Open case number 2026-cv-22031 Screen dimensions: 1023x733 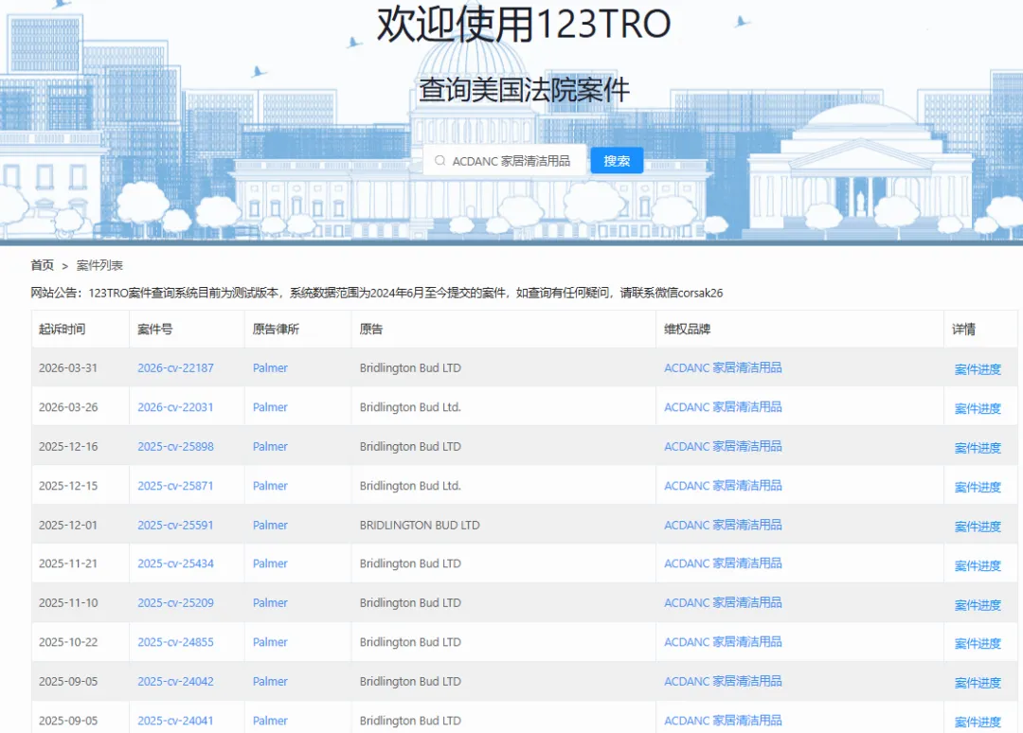click(x=175, y=407)
